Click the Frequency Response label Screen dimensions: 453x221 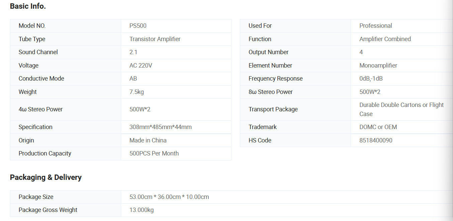[x=275, y=79]
